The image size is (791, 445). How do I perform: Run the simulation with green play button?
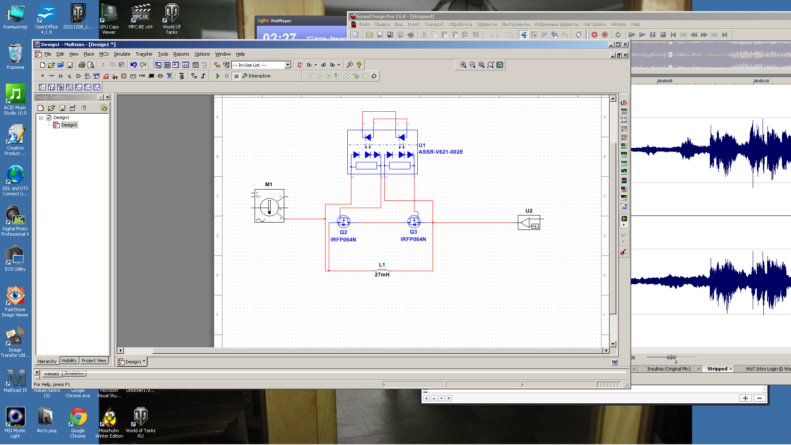pyautogui.click(x=218, y=76)
